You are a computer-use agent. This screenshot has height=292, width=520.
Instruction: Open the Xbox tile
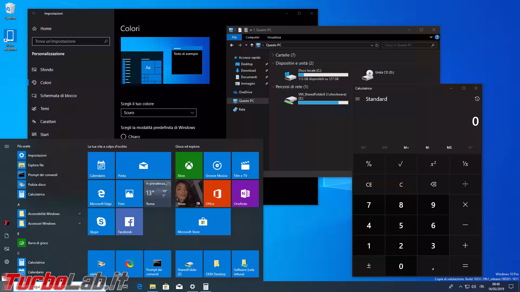189,165
